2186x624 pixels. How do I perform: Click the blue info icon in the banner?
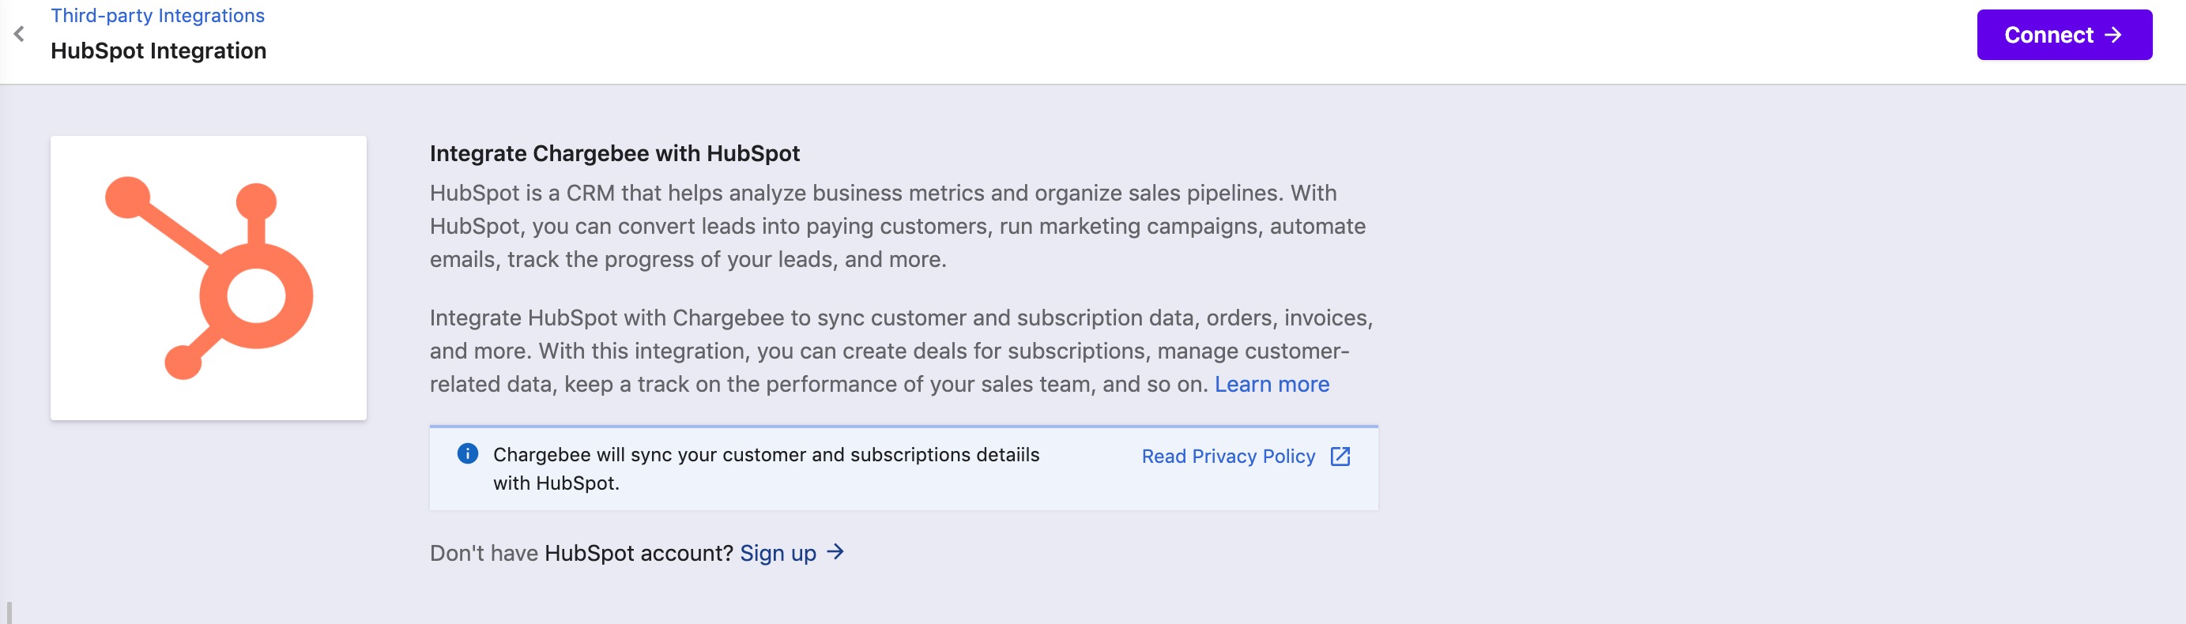pos(468,453)
